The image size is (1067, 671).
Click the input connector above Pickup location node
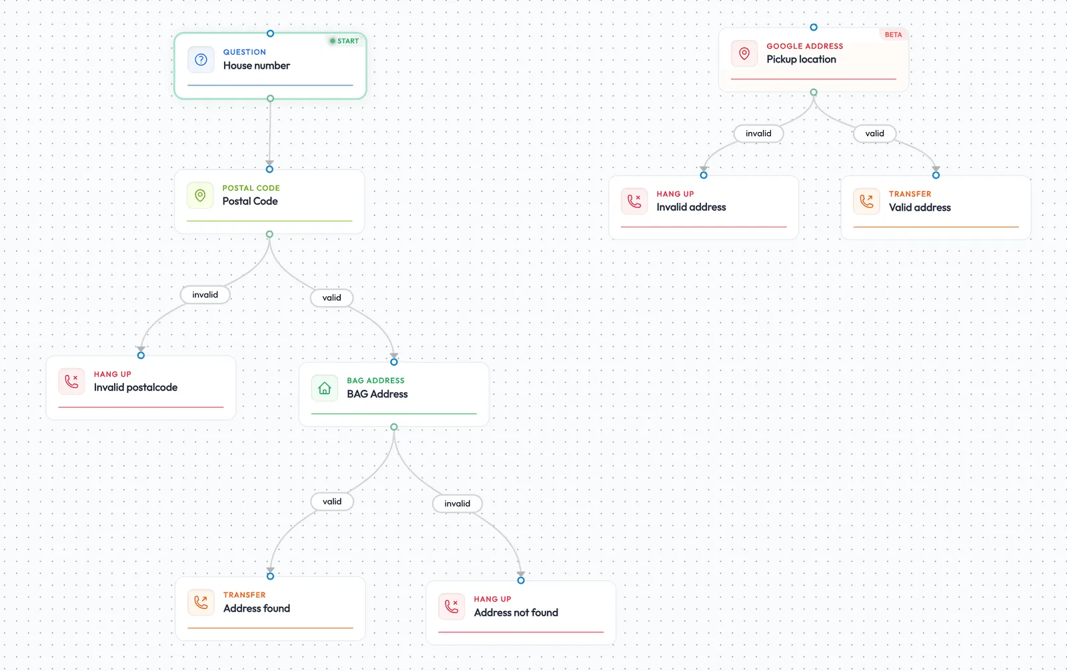(x=814, y=27)
